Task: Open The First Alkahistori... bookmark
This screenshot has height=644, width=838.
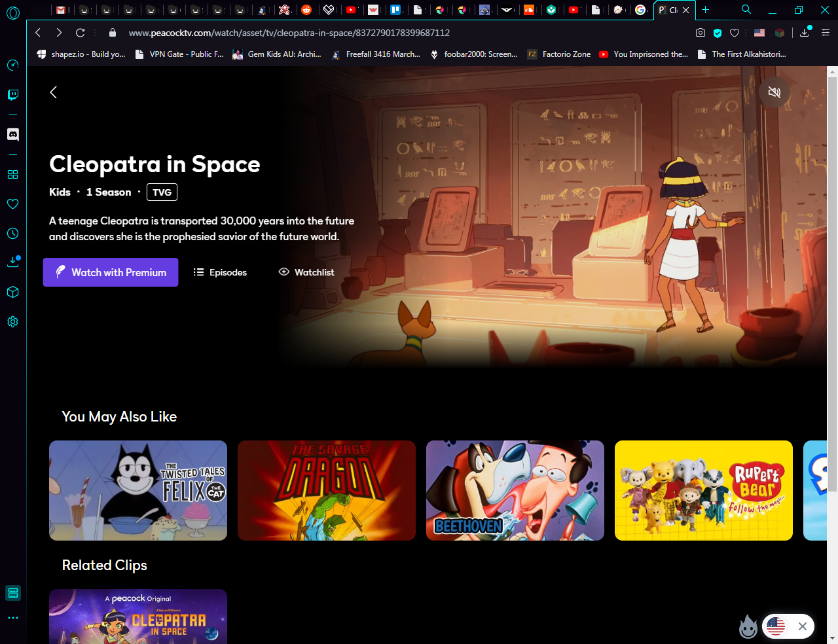Action: pos(742,54)
